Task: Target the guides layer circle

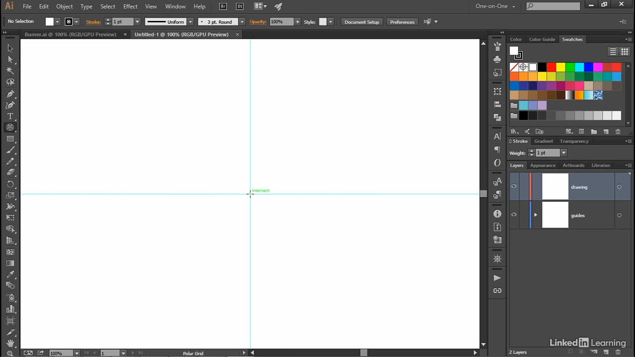Action: pos(619,215)
